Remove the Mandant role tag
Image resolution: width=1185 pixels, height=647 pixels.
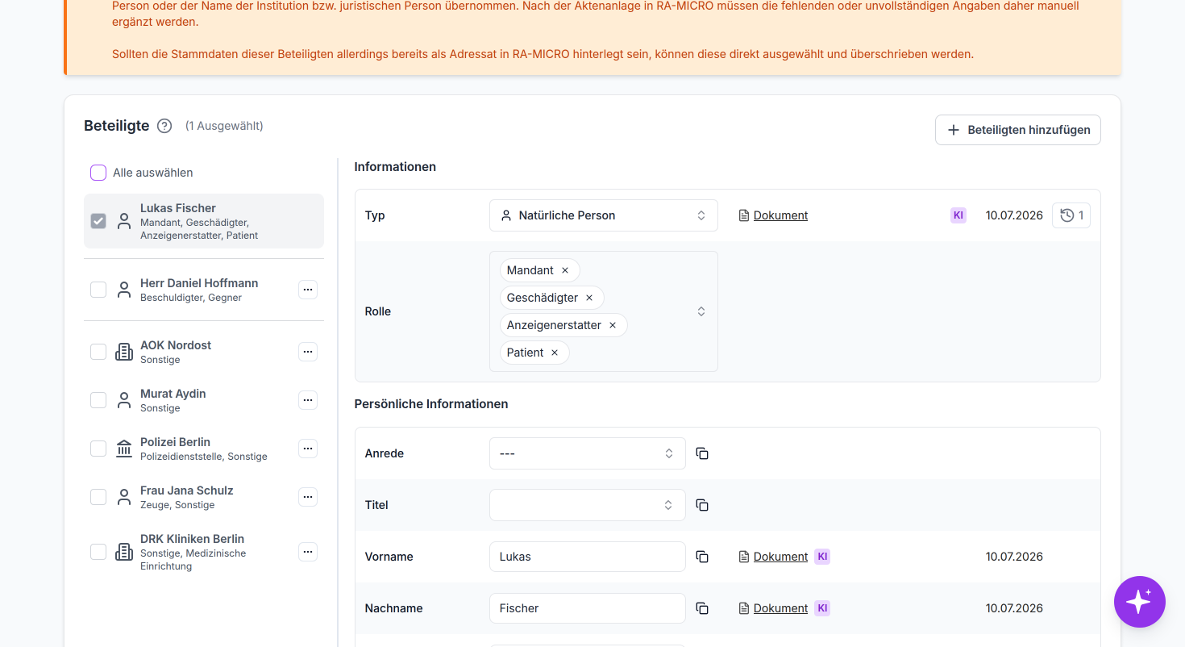(565, 270)
